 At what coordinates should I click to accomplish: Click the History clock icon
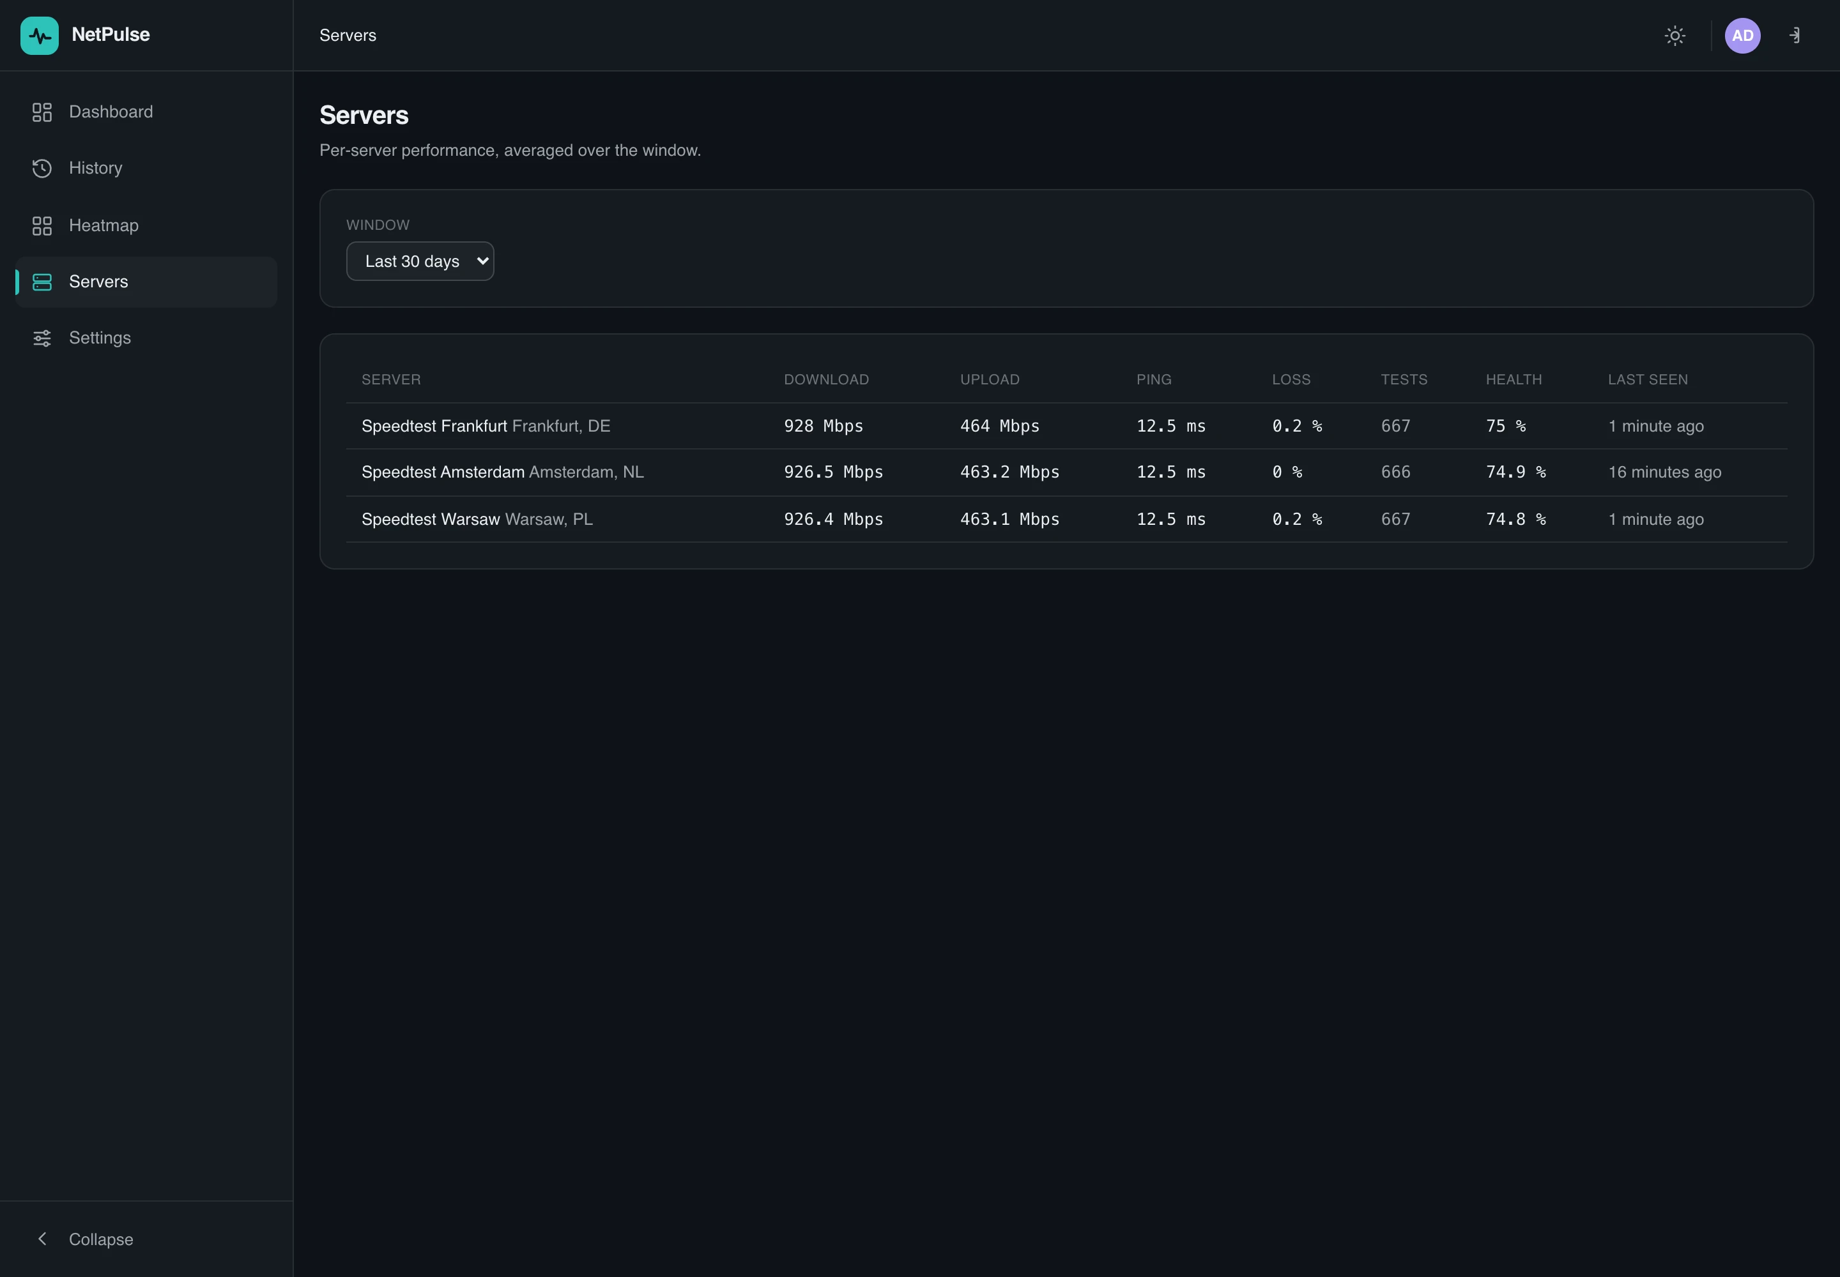[42, 168]
